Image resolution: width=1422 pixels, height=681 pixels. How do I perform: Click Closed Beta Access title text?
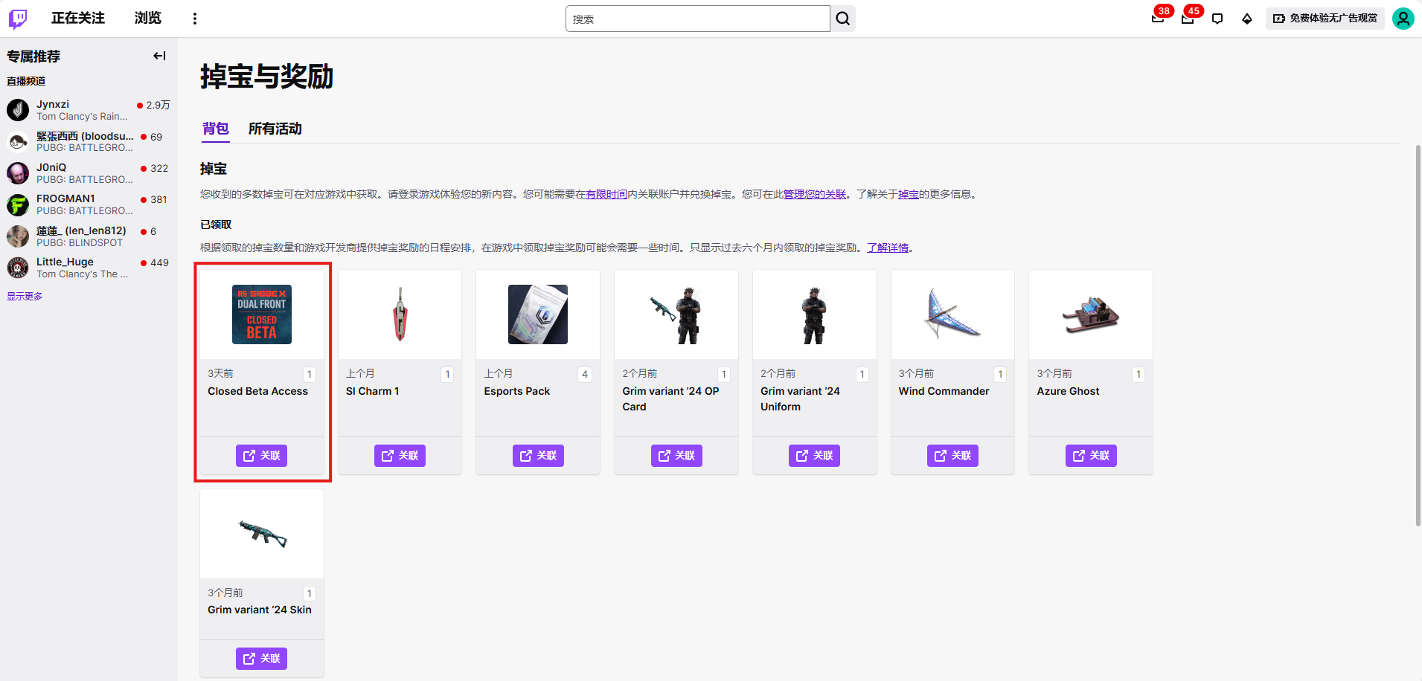[x=257, y=391]
